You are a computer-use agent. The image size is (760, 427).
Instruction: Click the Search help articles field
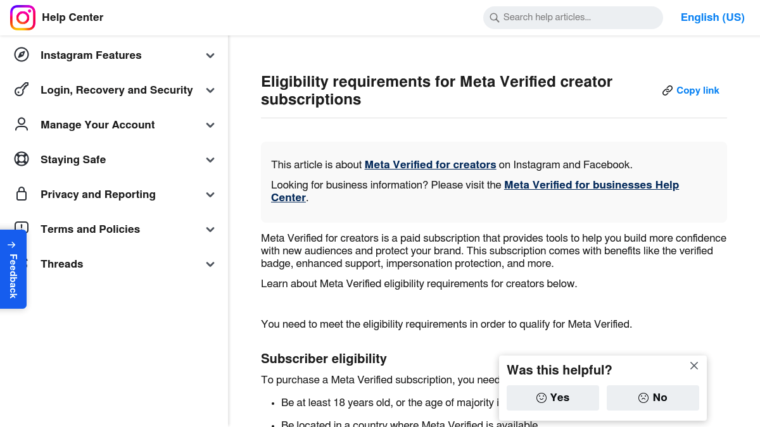[576, 18]
